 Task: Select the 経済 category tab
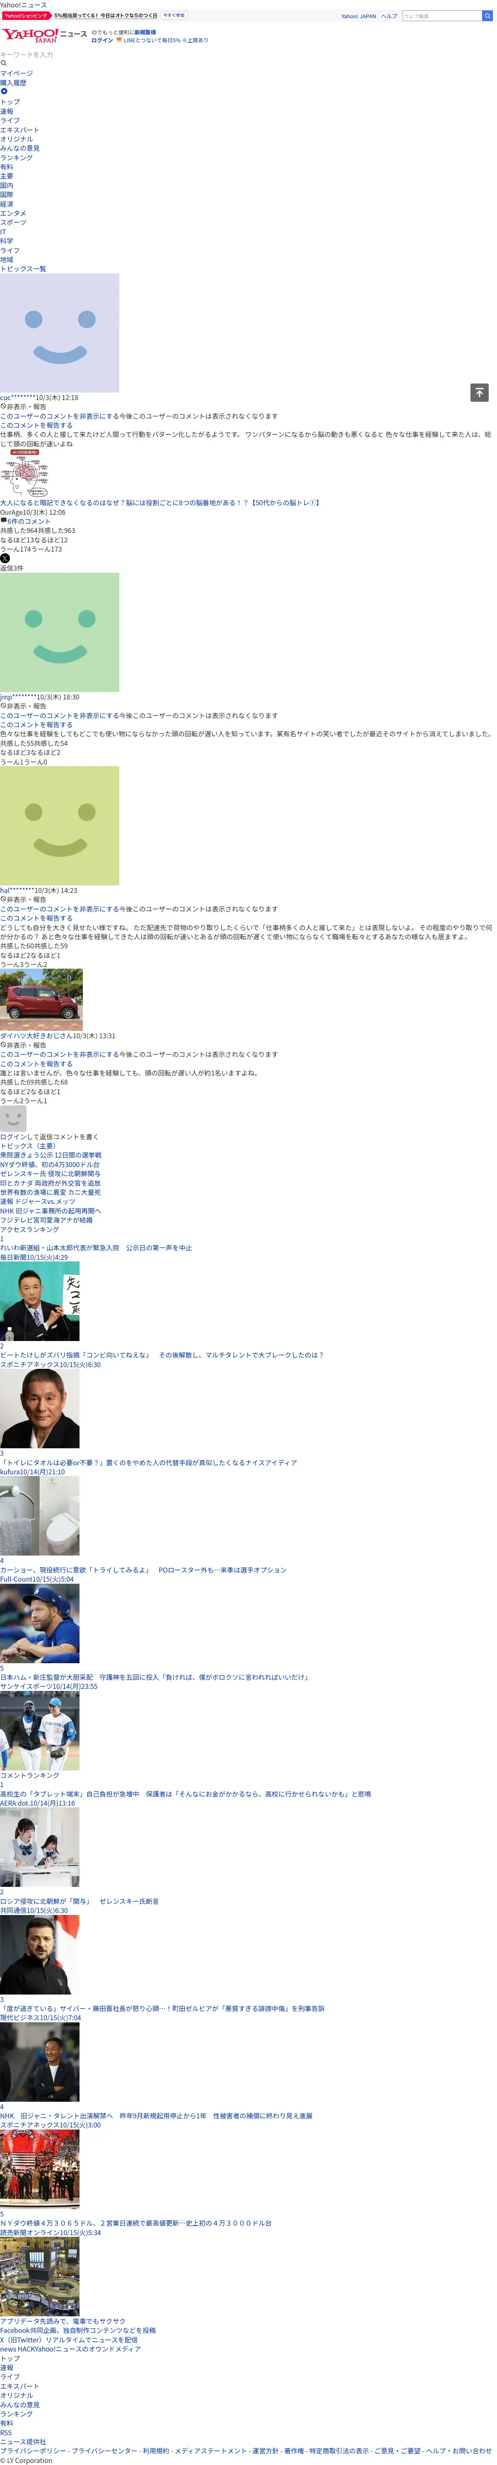[x=7, y=204]
